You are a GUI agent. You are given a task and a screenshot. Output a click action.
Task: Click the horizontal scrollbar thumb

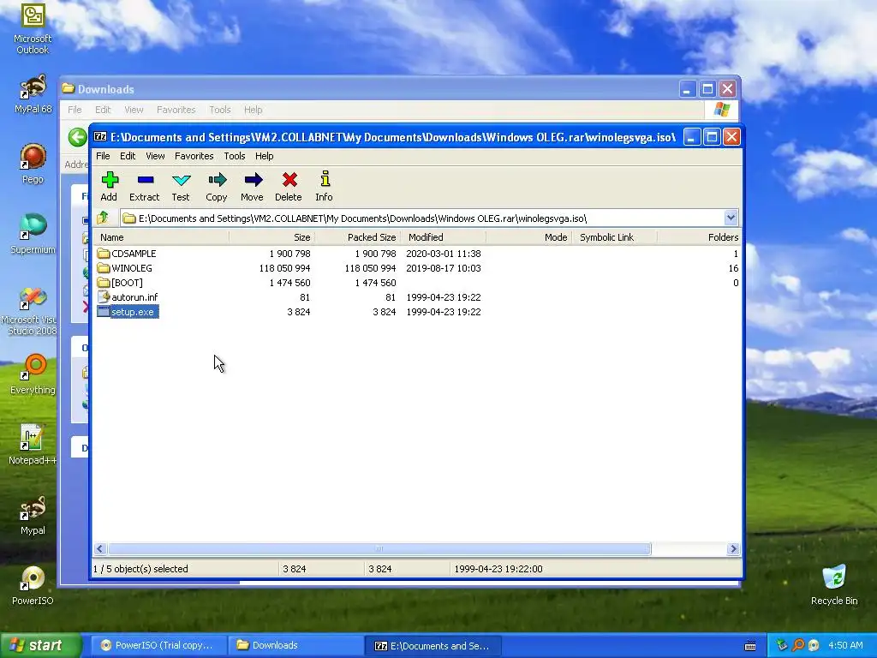click(379, 549)
